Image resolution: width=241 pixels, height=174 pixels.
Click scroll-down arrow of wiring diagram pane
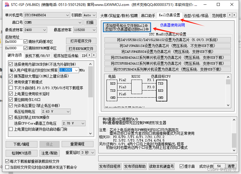point(228,105)
